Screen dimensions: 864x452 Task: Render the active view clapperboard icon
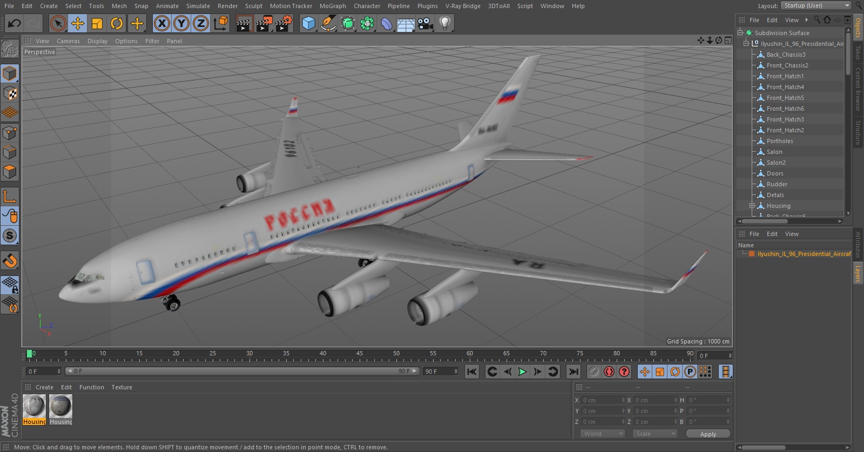tap(244, 23)
